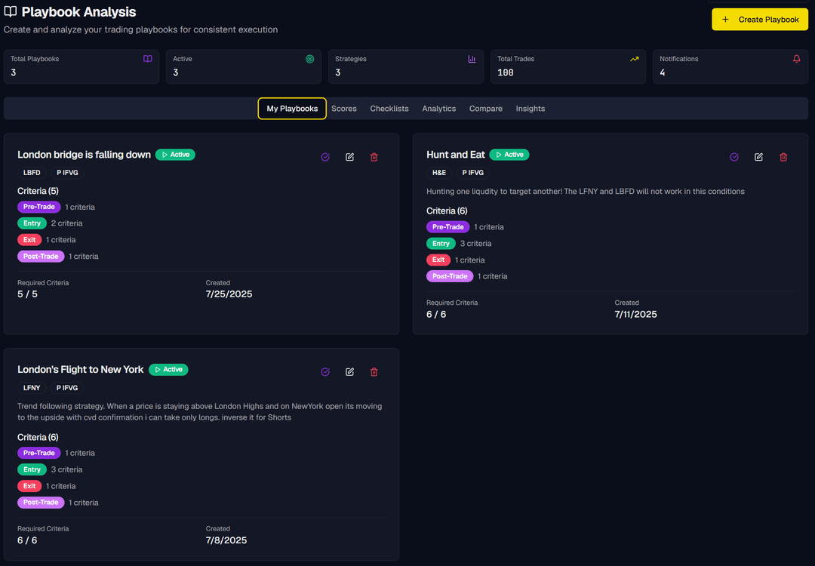Toggle Active badge on Hunt and Eat
This screenshot has width=815, height=566.
click(x=509, y=155)
